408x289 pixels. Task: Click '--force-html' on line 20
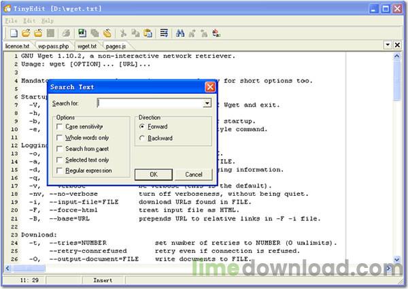pos(73,210)
